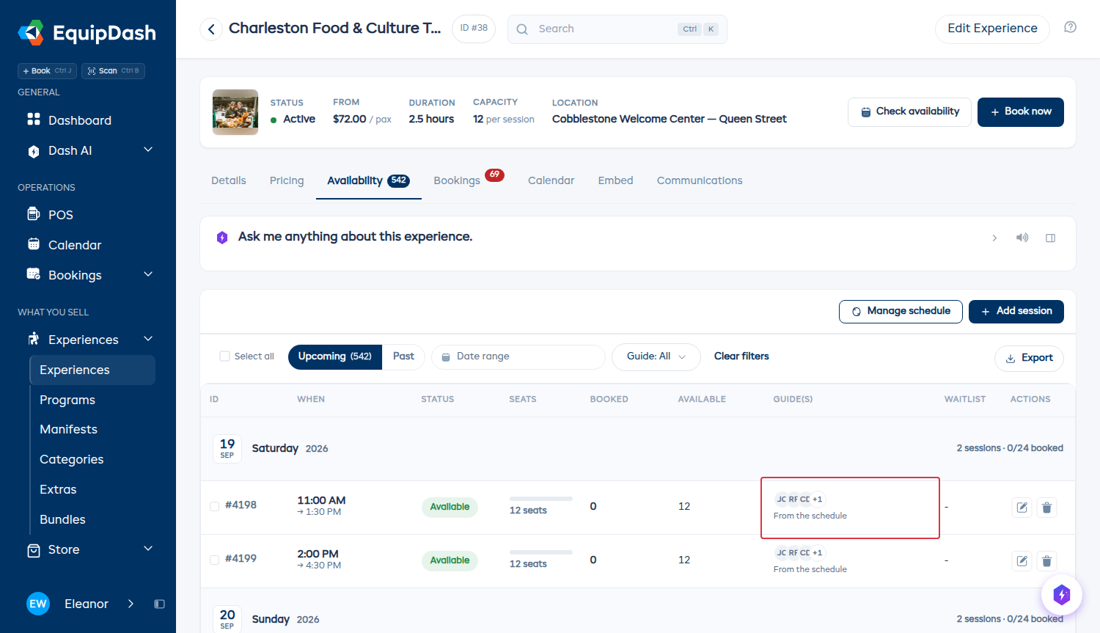This screenshot has height=633, width=1100.
Task: Expand AI prompt with right chevron
Action: 994,238
